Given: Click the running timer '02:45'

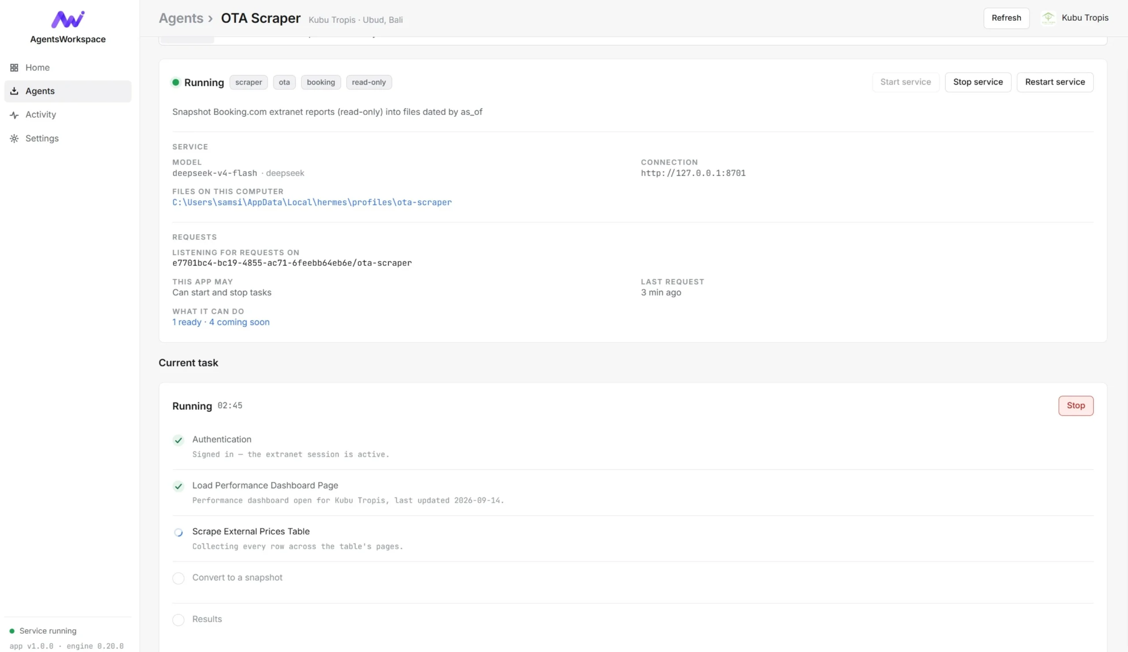Looking at the screenshot, I should click(230, 405).
